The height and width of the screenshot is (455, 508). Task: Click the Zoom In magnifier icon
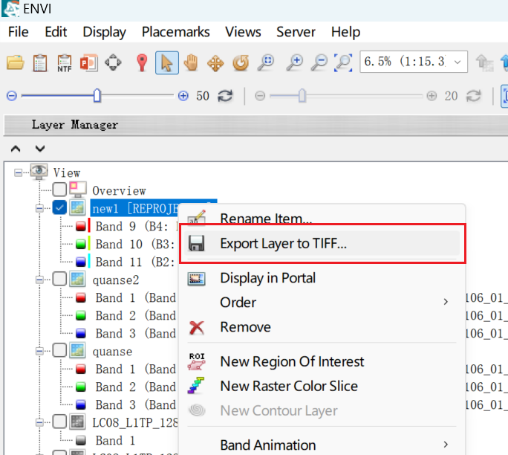tap(295, 62)
